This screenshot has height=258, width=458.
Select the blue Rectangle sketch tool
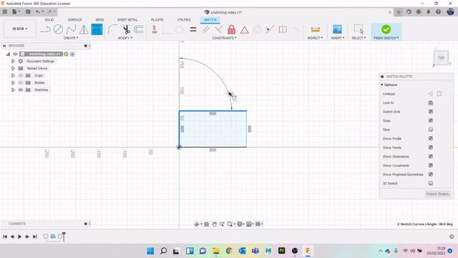click(x=97, y=29)
